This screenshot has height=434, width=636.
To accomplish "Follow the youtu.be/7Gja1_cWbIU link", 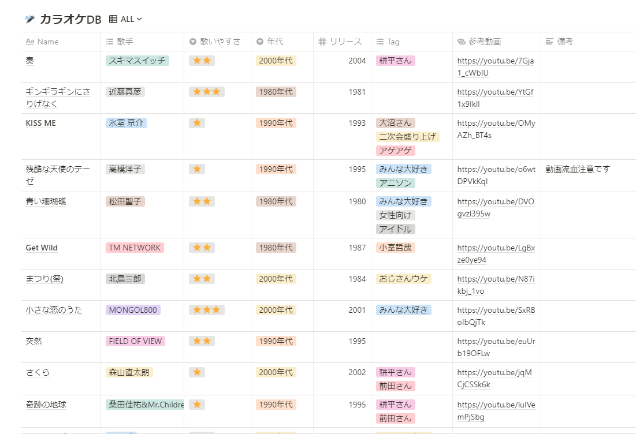I will (495, 67).
